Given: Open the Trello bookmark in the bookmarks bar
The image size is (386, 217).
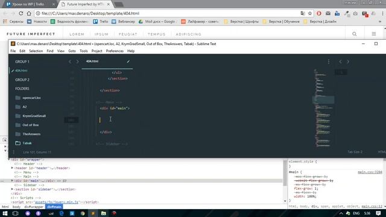Looking at the screenshot, I should pyautogui.click(x=101, y=22).
